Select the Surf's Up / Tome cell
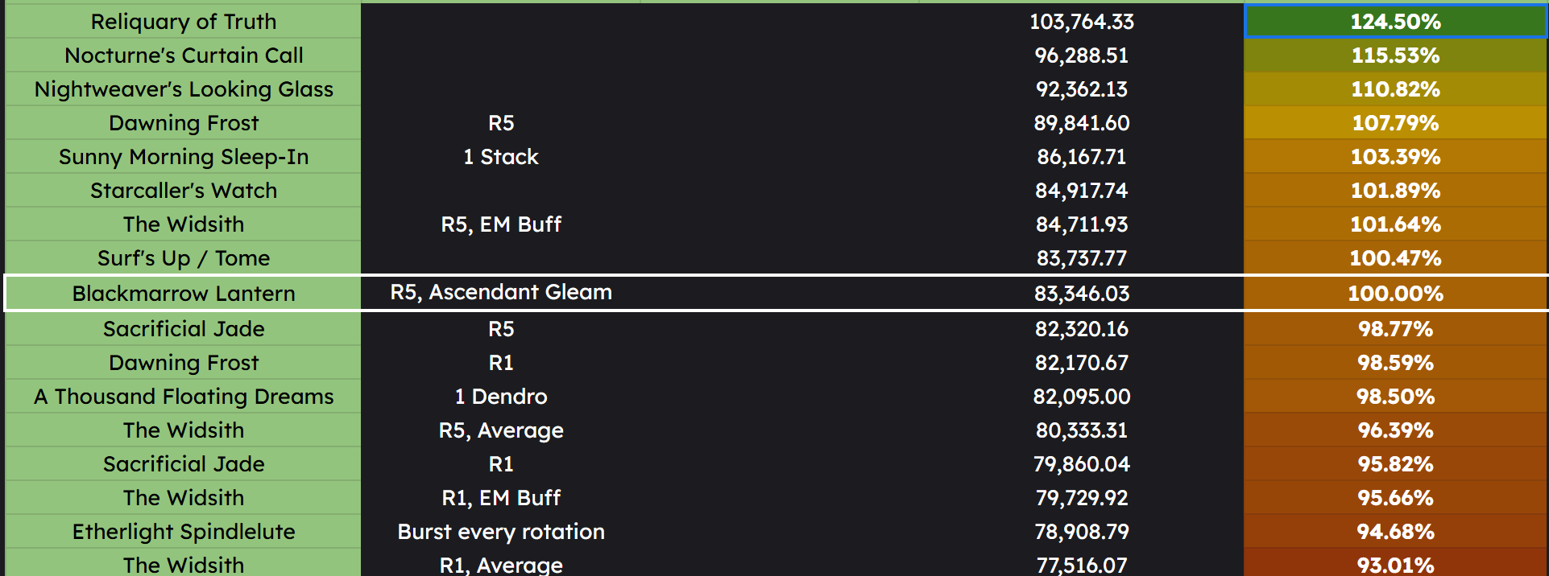This screenshot has height=576, width=1549. pyautogui.click(x=184, y=258)
